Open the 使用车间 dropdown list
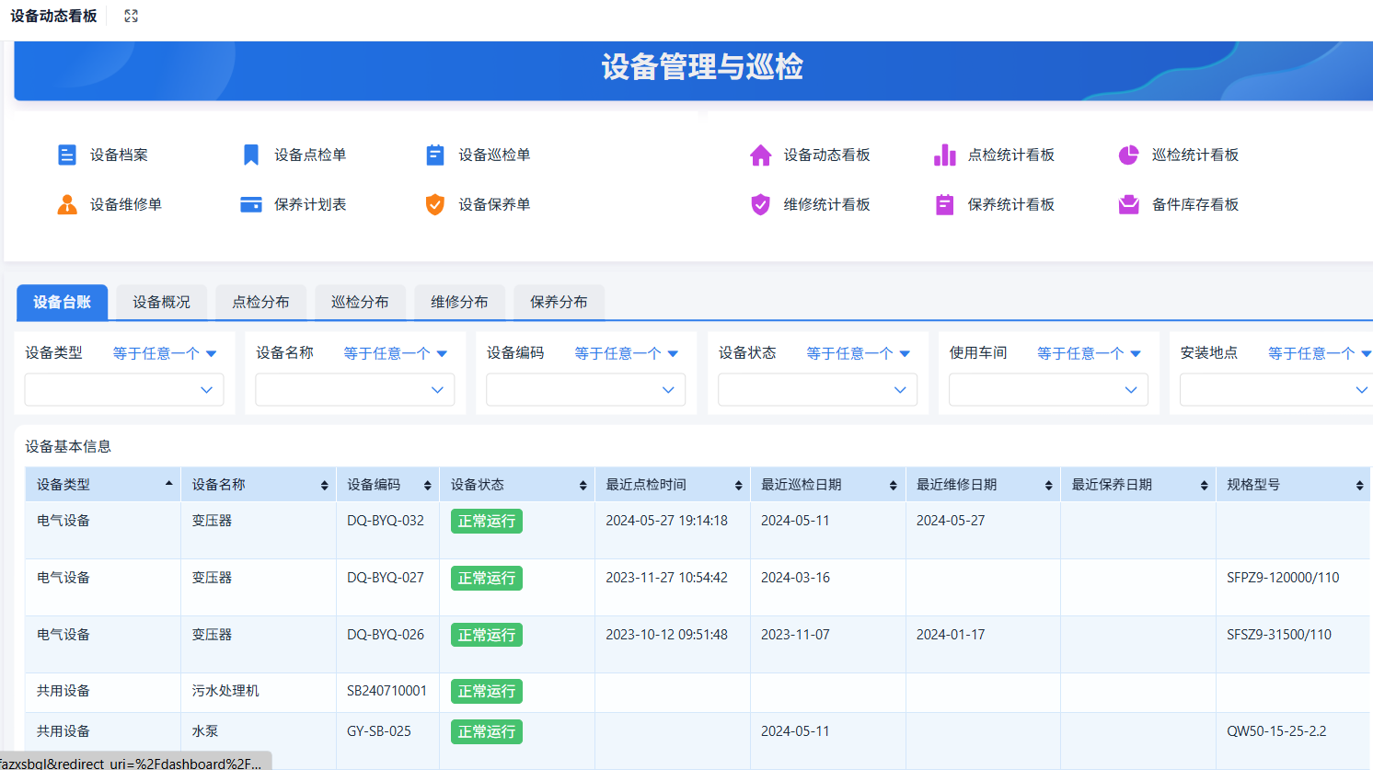The width and height of the screenshot is (1373, 770). tap(1047, 389)
